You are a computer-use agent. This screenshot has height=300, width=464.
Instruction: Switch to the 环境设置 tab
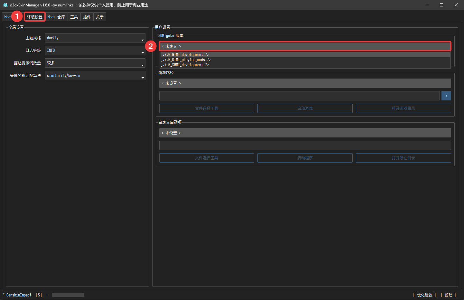(35, 17)
